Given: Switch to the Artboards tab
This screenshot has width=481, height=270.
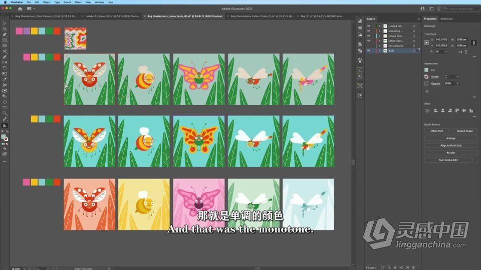Looking at the screenshot, I should point(446,18).
